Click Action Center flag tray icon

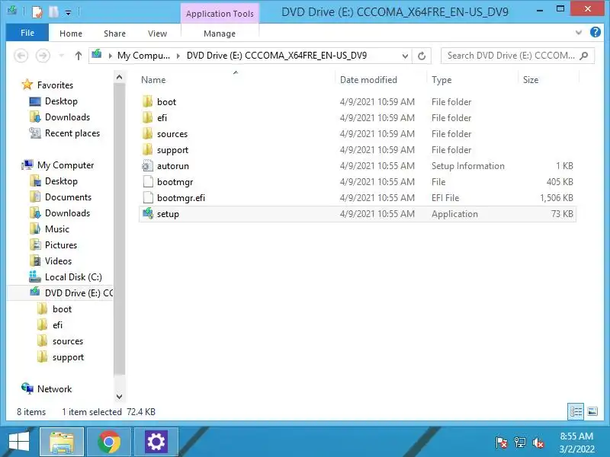tap(502, 443)
